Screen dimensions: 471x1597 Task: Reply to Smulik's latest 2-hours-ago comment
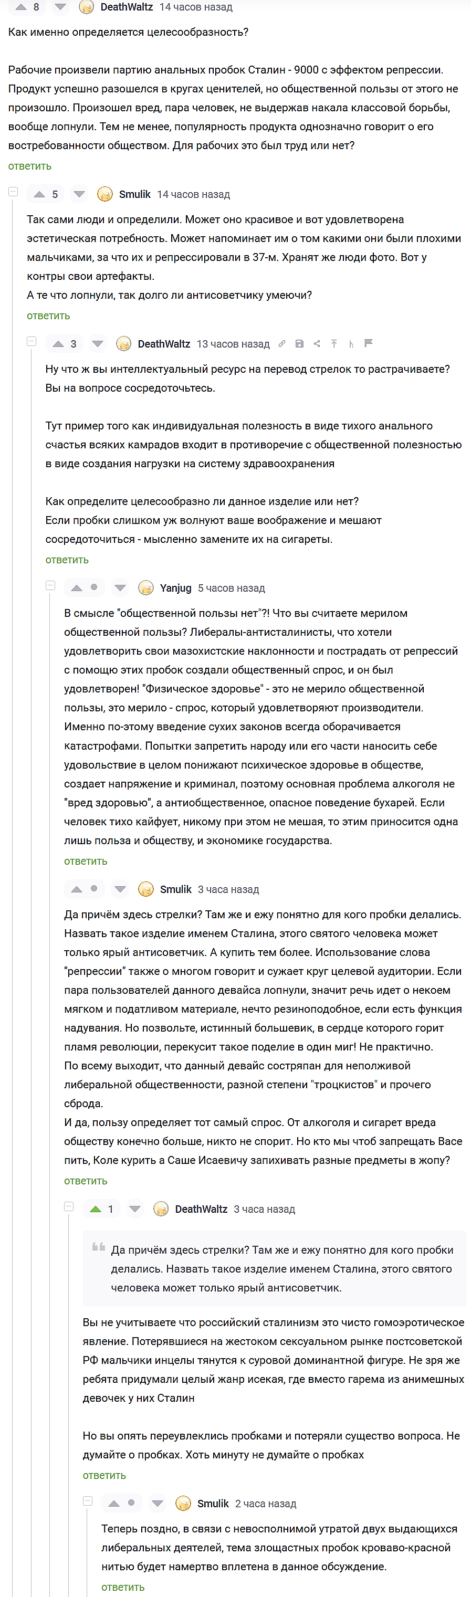(123, 1587)
